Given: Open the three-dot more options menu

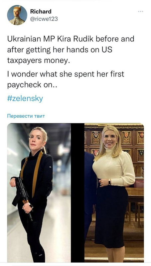Looking at the screenshot, I should (x=140, y=11).
